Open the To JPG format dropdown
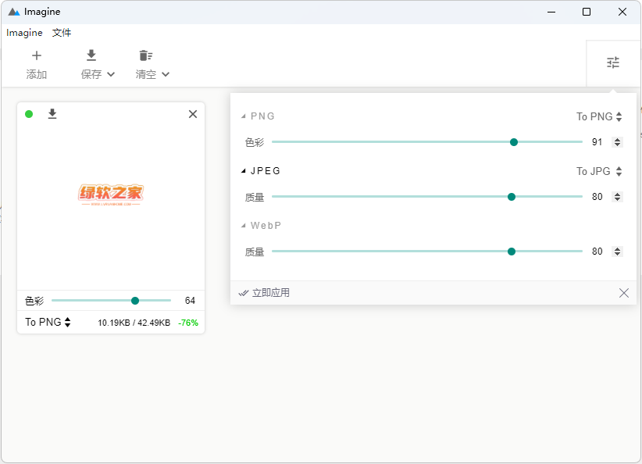This screenshot has height=464, width=642. (599, 171)
